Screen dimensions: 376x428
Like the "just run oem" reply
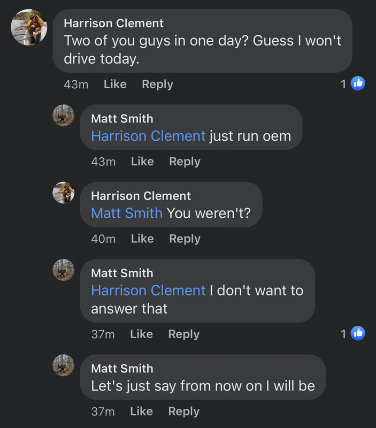click(142, 162)
